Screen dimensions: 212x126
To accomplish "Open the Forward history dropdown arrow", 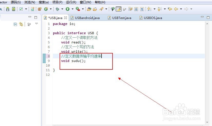I will pyautogui.click(x=191, y=9).
